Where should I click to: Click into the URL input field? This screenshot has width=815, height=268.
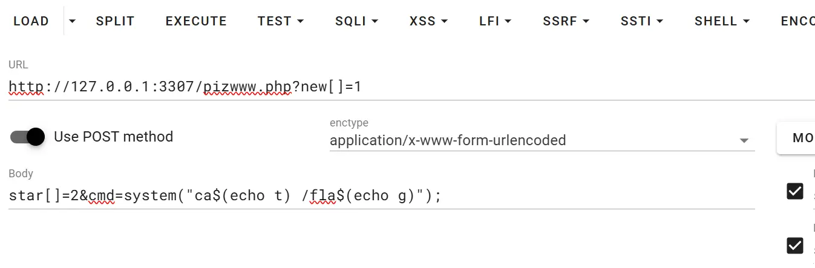point(411,87)
